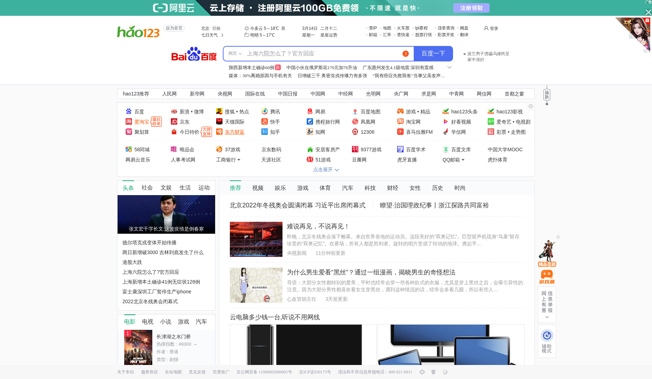Viewport: 652px width, 379px height.
Task: Click 意见反馈 in footer
Action: [197, 372]
